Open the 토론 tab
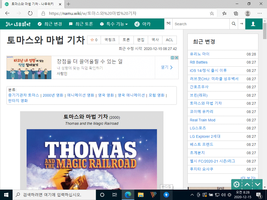Screen dimensions: 267x200 (x=126, y=40)
